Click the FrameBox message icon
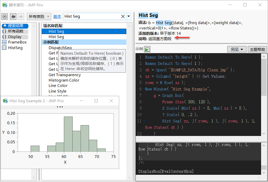Image resolution: width=268 pixels, height=182 pixels. [4, 42]
